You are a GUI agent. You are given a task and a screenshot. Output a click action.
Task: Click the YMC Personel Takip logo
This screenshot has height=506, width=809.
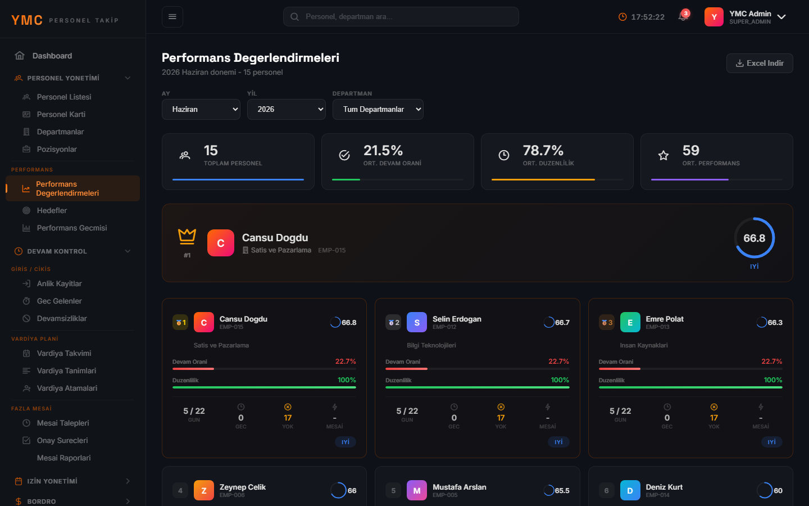[x=65, y=20]
